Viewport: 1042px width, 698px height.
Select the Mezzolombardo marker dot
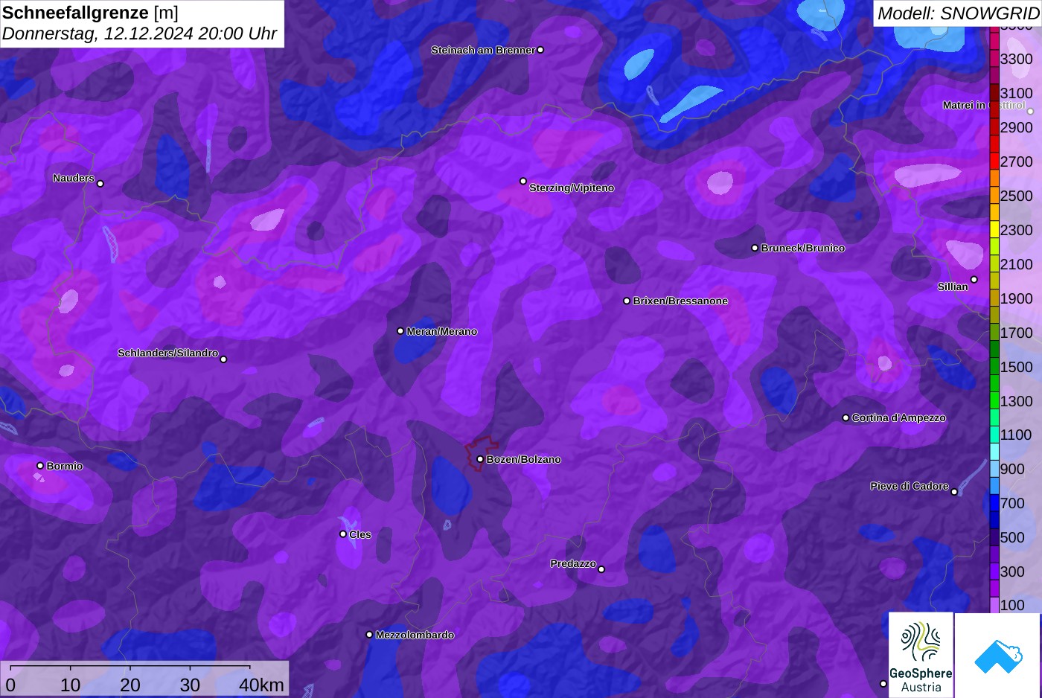(369, 635)
